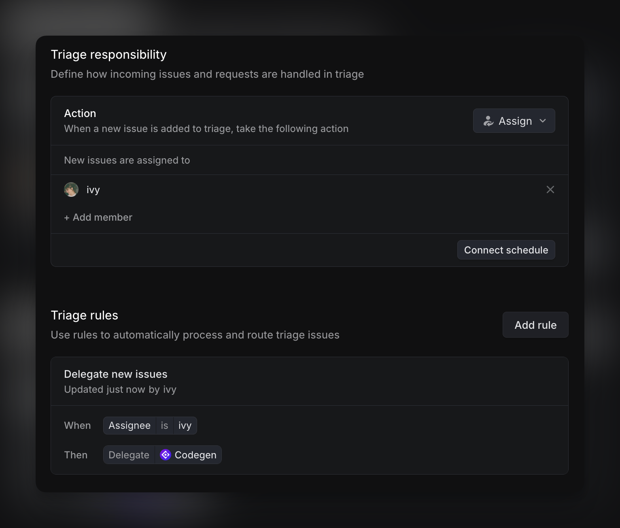This screenshot has width=620, height=528.
Task: Click the Assign person icon
Action: pos(488,121)
